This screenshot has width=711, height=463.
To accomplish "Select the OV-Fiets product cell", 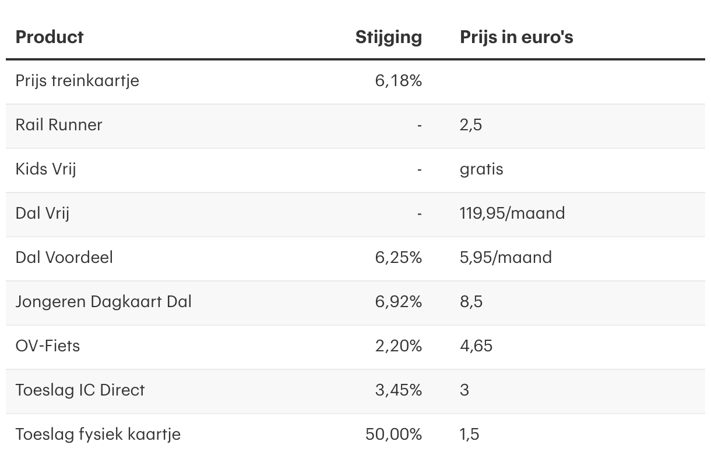I will tap(48, 346).
